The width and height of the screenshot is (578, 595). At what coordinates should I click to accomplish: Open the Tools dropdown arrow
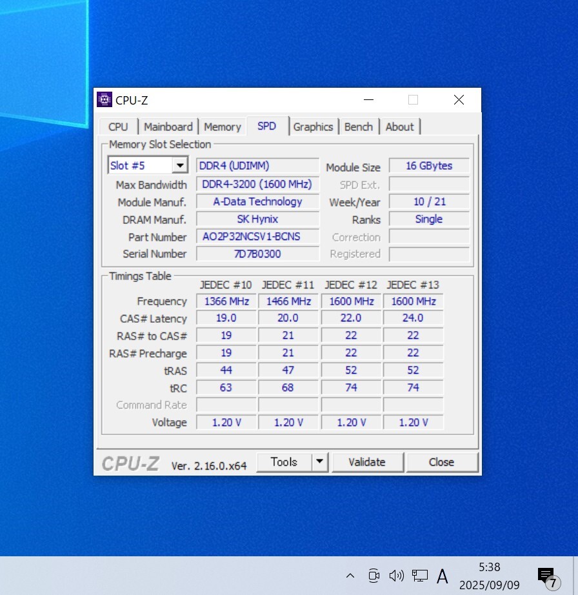[320, 462]
